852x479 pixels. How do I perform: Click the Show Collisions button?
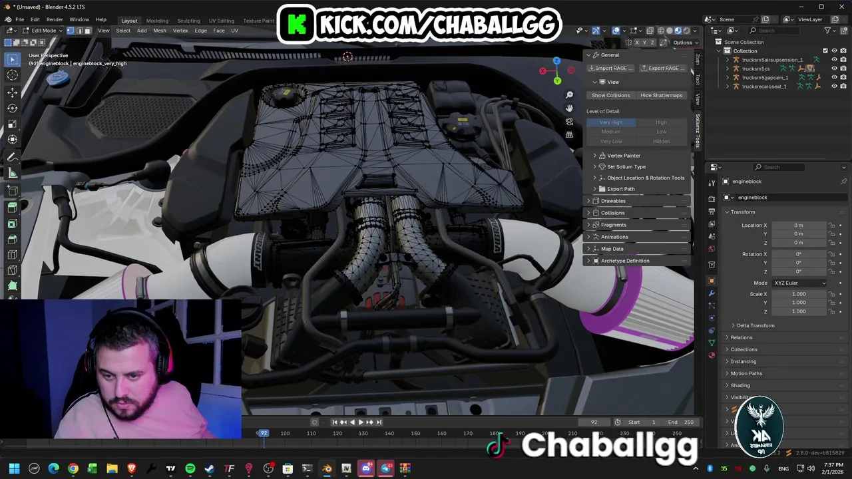click(610, 95)
